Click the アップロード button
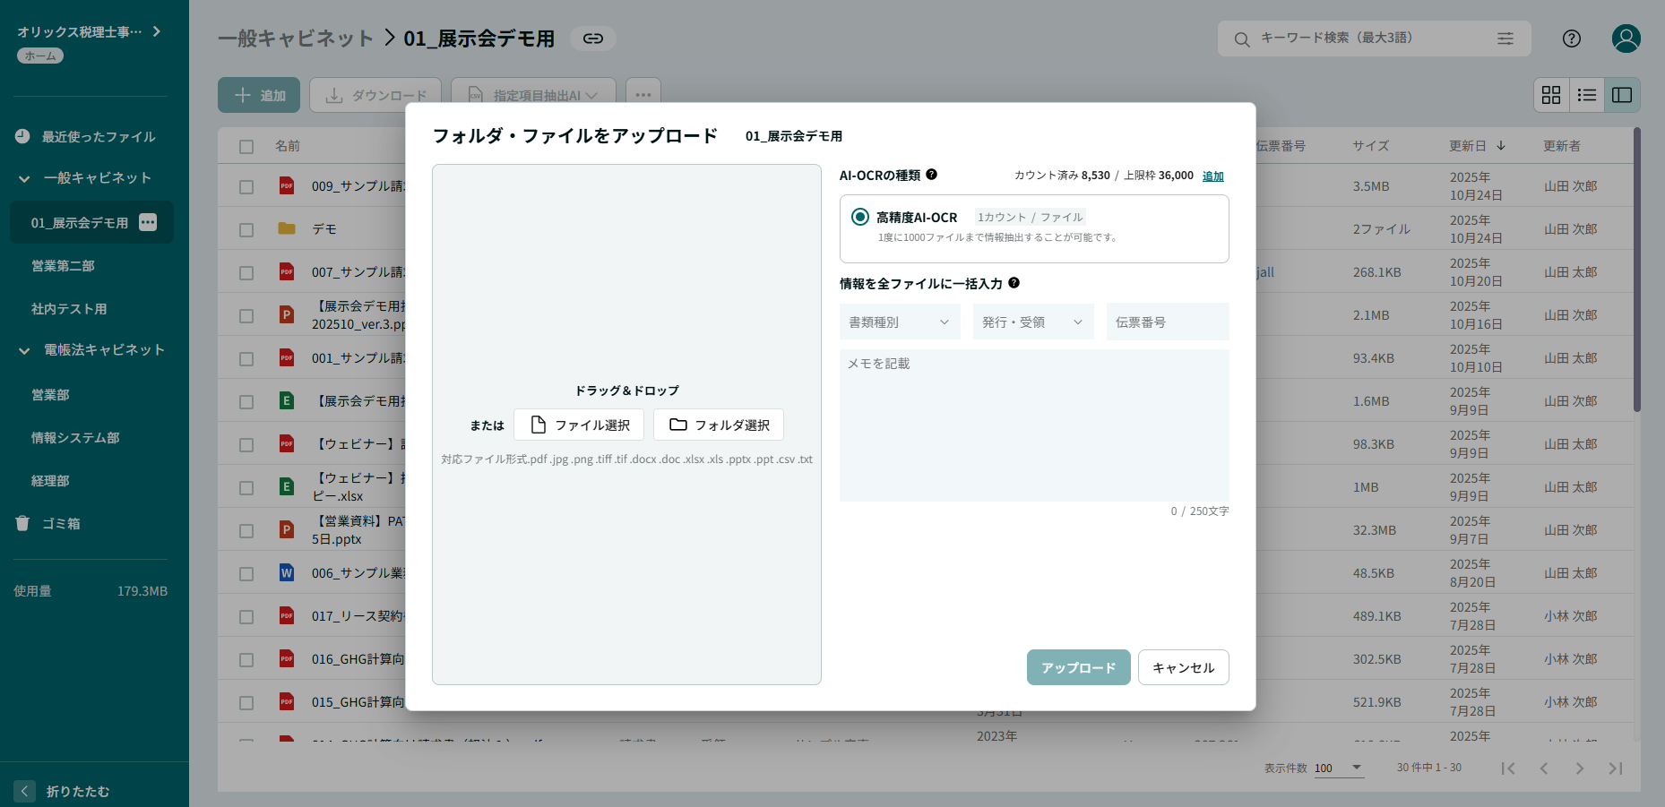This screenshot has width=1665, height=807. 1078,667
